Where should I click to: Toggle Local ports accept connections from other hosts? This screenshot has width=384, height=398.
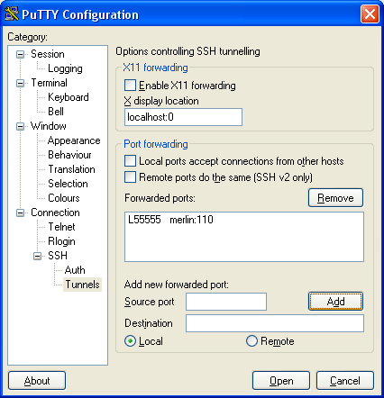point(130,161)
